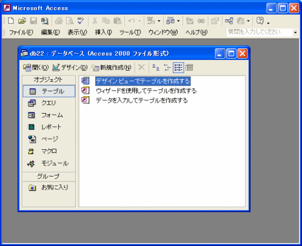Image resolution: width=302 pixels, height=246 pixels.
Task: Open the ファイル(F) menu
Action: pyautogui.click(x=21, y=32)
